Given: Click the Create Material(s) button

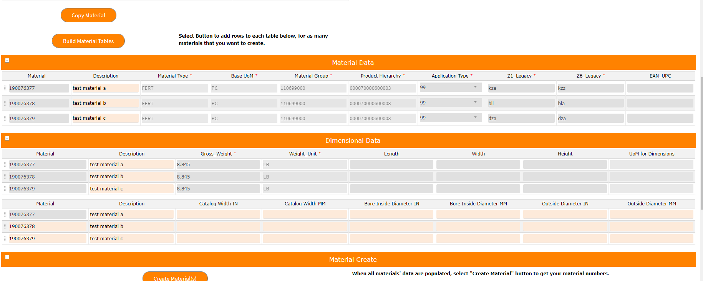Looking at the screenshot, I should (175, 277).
